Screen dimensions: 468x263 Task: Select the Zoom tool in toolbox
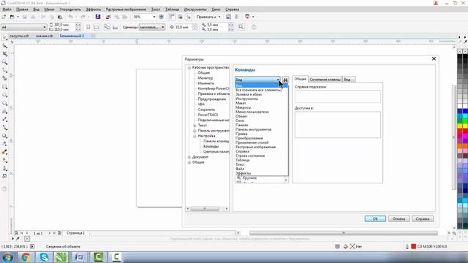pyautogui.click(x=4, y=62)
